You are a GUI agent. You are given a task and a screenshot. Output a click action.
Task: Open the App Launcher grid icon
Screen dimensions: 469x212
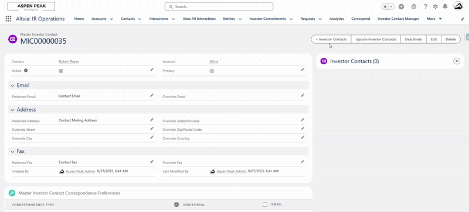click(x=8, y=19)
